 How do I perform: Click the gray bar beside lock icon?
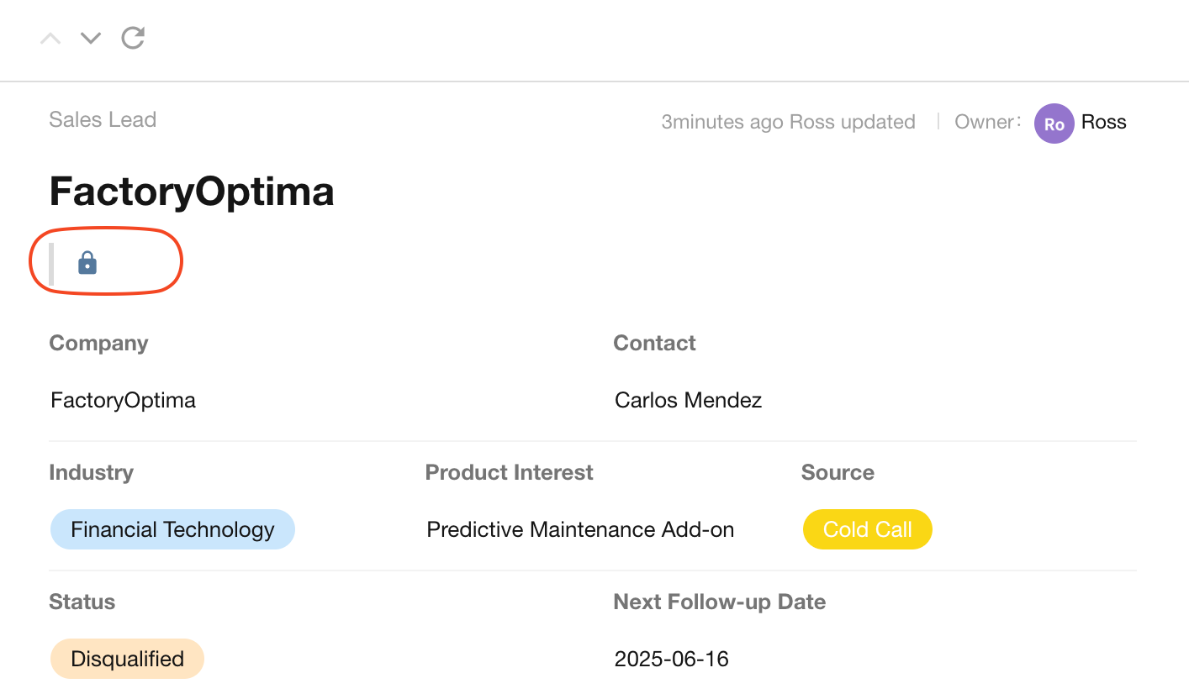pyautogui.click(x=51, y=264)
